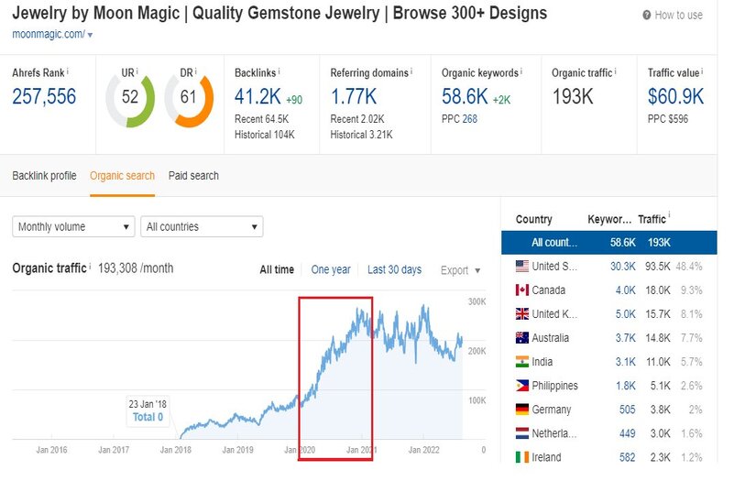756x481 pixels.
Task: Open the moonmagic.com/ link
Action: (49, 34)
